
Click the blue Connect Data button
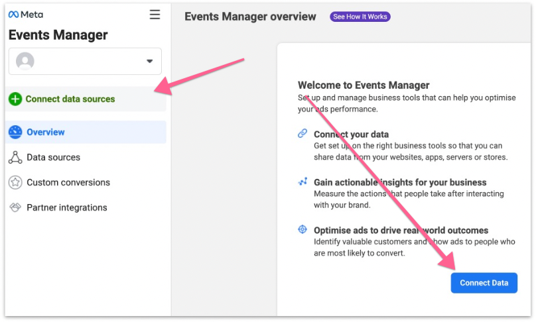click(484, 283)
